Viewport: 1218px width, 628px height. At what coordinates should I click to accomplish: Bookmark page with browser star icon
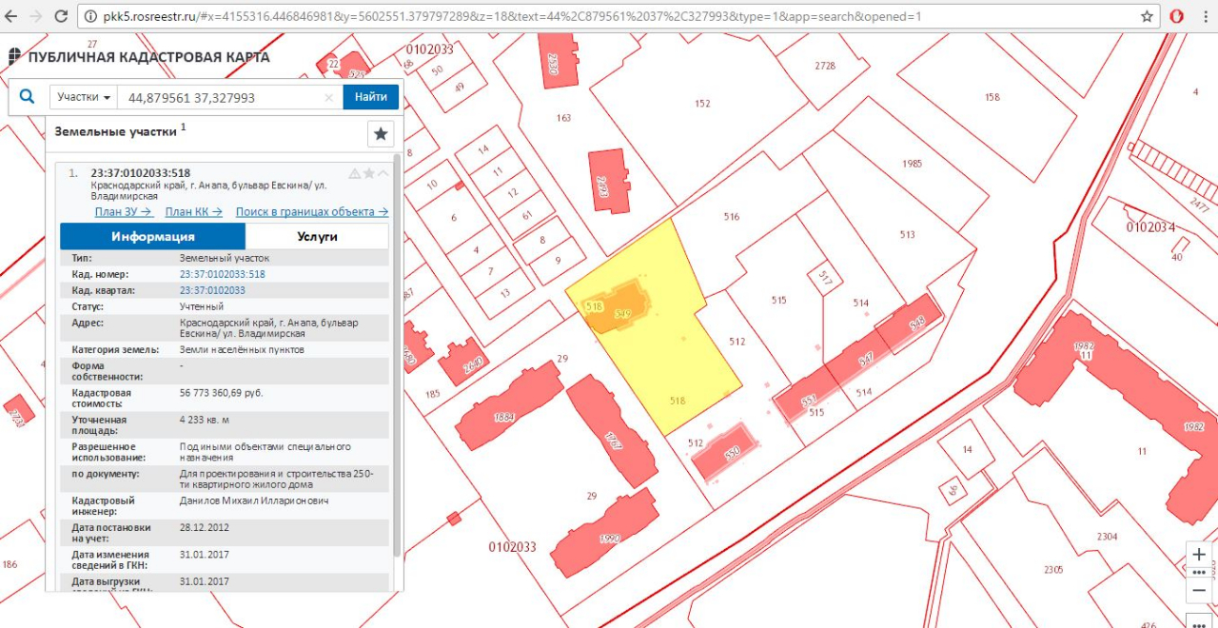(1148, 16)
